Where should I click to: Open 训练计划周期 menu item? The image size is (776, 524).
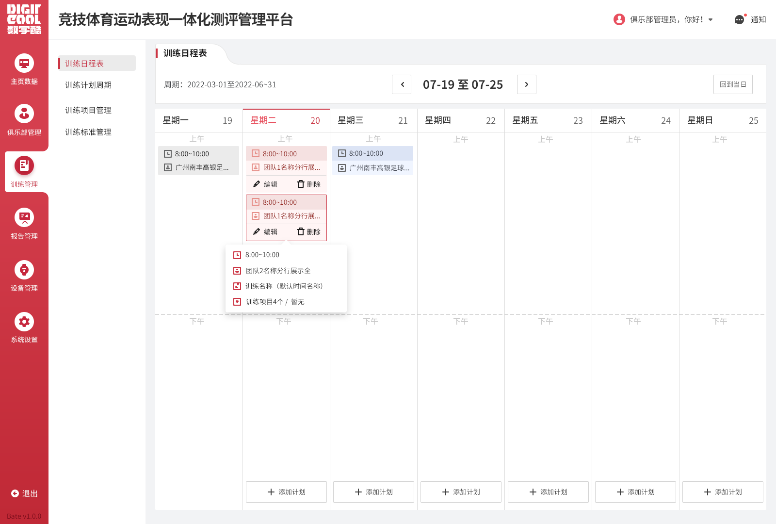[88, 85]
